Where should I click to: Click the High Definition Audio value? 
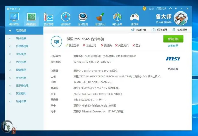click(95, 106)
